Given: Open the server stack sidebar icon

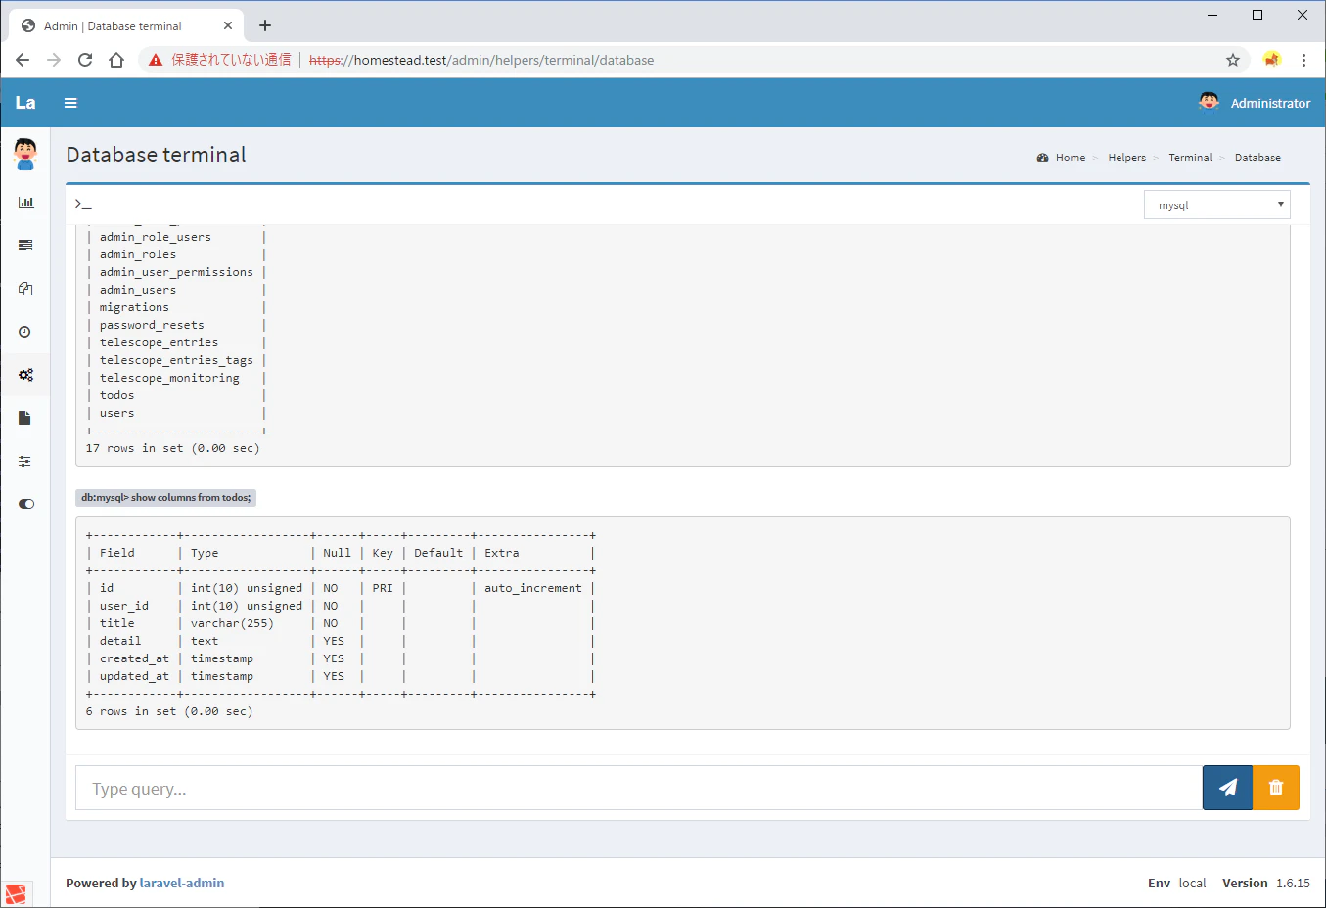Looking at the screenshot, I should coord(25,246).
